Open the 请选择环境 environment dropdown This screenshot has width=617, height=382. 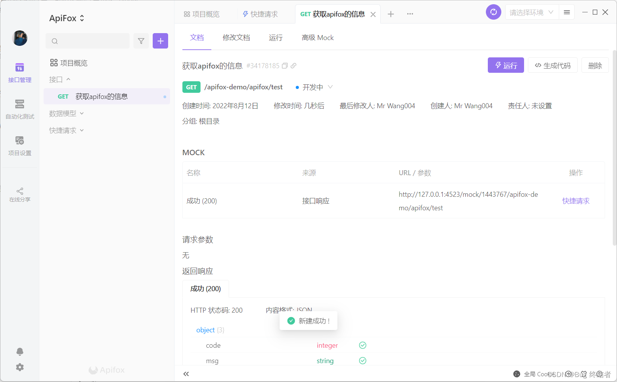(x=531, y=12)
